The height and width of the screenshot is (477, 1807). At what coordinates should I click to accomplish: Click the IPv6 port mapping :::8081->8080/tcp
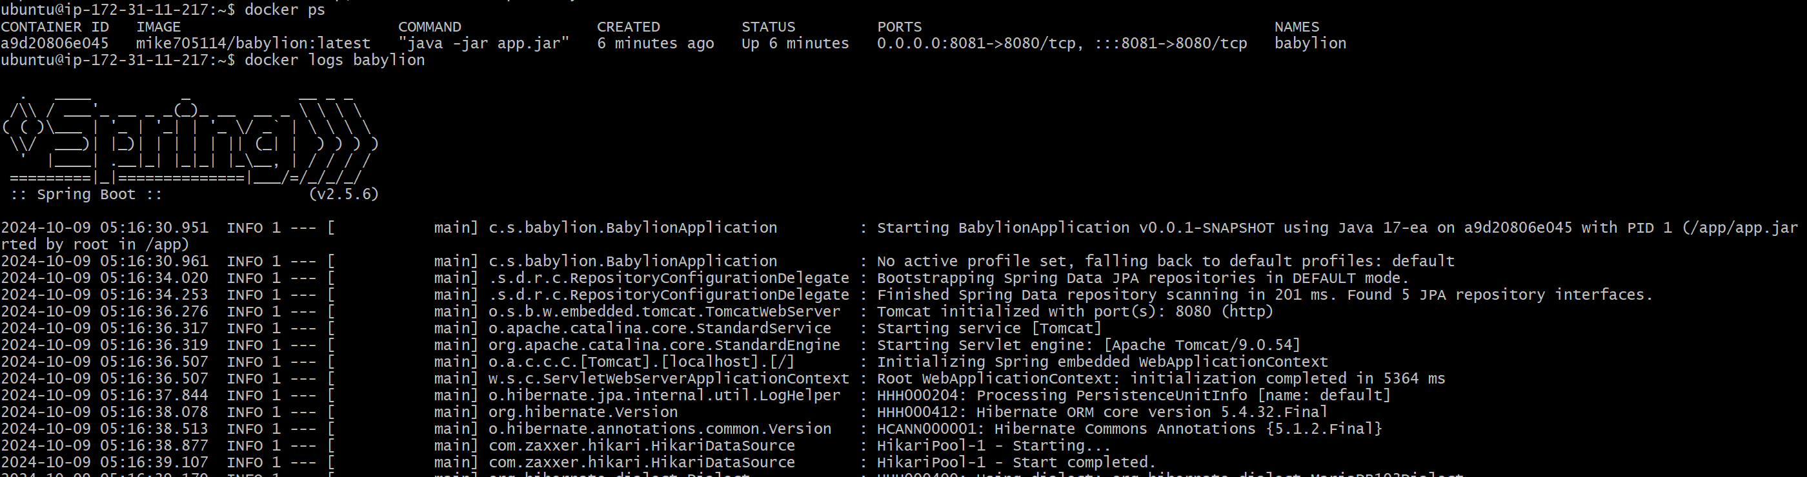[1171, 43]
